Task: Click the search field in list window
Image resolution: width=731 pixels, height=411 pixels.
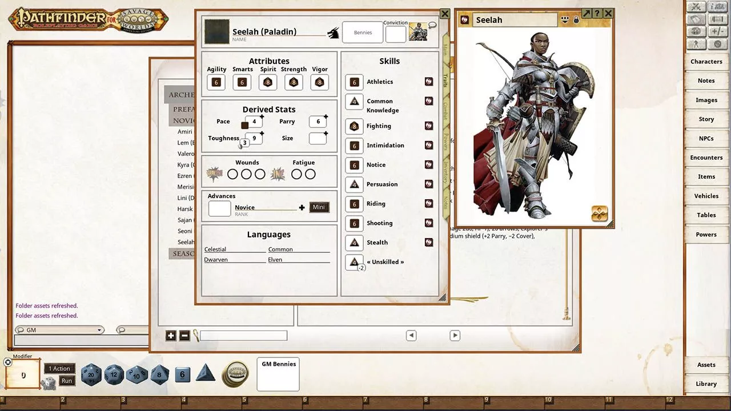Action: tap(244, 336)
